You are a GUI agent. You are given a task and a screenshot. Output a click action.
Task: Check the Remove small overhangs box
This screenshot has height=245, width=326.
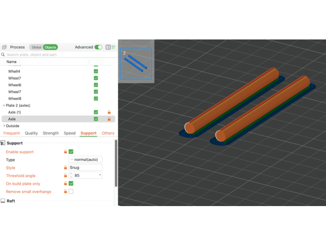point(71,192)
